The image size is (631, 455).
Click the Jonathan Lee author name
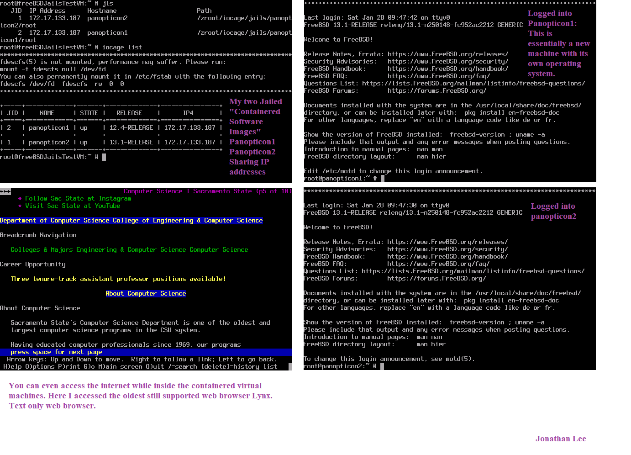coord(560,439)
